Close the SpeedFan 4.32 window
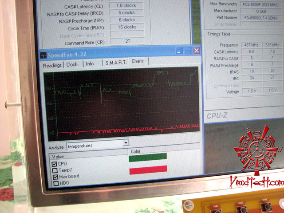This screenshot has width=284, height=213. tap(197, 51)
